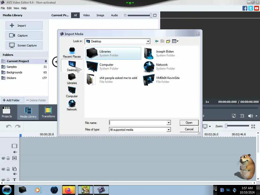Select the Joseph Biden system folder

[x=159, y=53]
